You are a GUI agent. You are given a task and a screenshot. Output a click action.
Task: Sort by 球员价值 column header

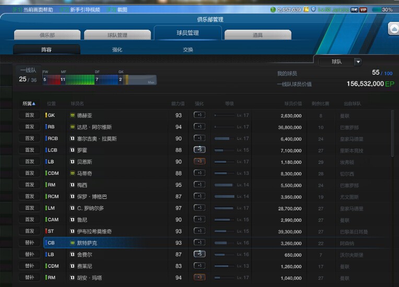293,103
